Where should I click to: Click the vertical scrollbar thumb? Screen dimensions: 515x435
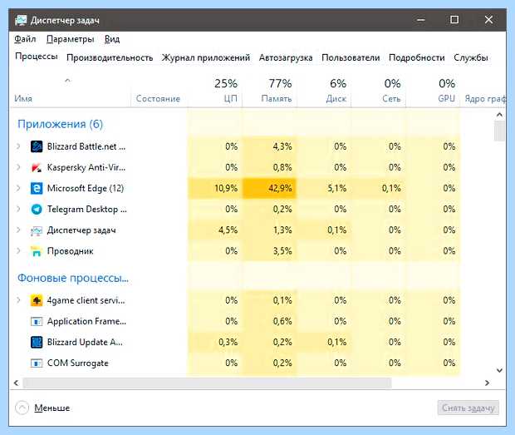499,131
